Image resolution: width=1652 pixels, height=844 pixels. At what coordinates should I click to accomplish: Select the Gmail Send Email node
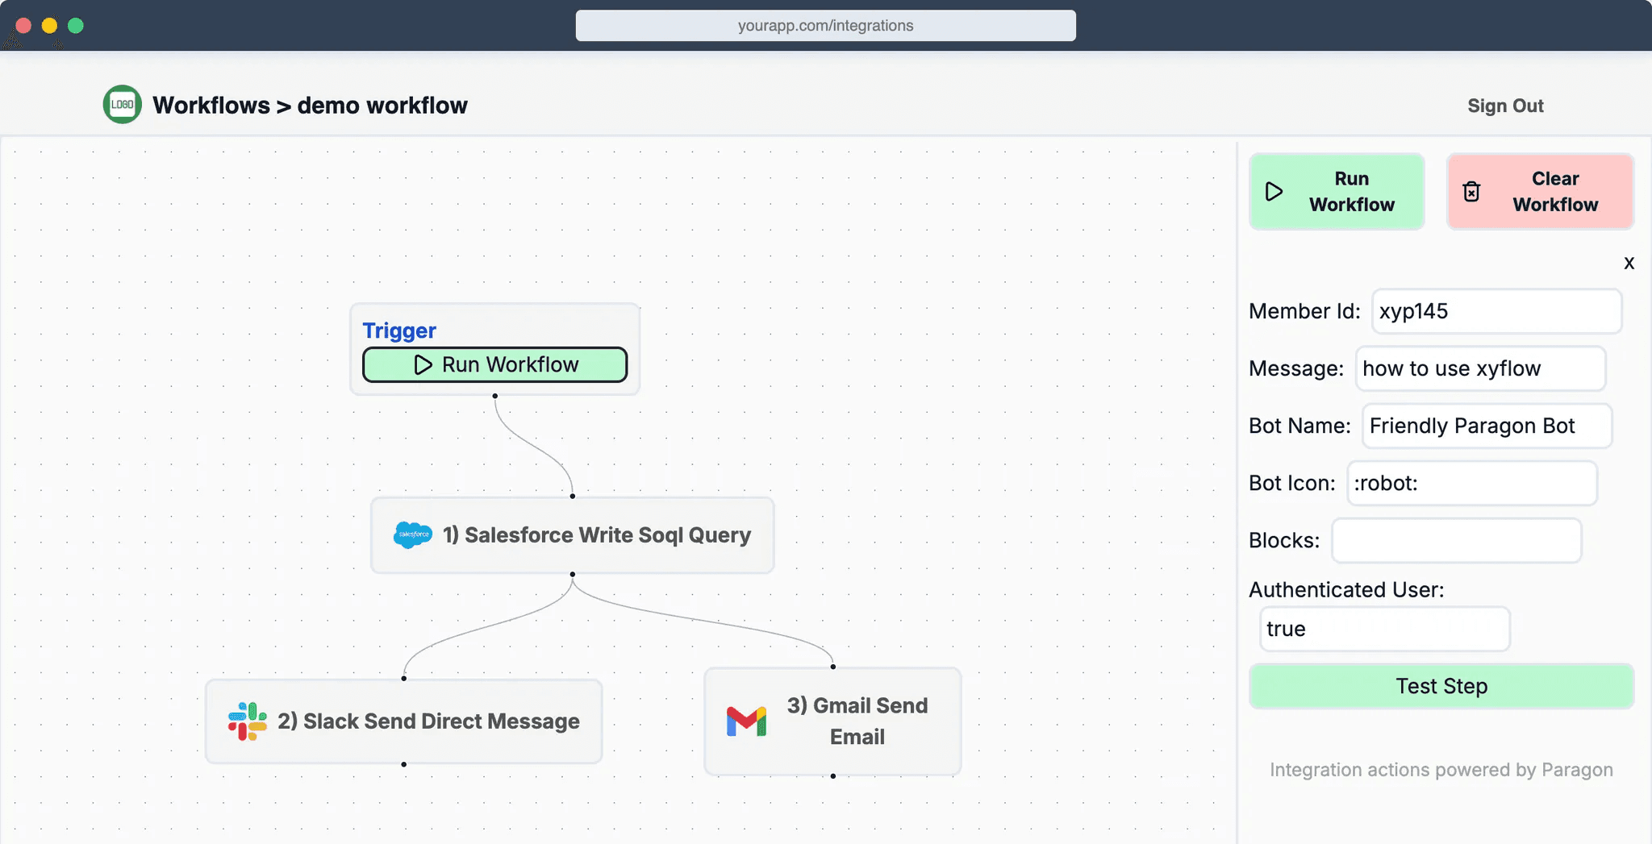coord(857,721)
